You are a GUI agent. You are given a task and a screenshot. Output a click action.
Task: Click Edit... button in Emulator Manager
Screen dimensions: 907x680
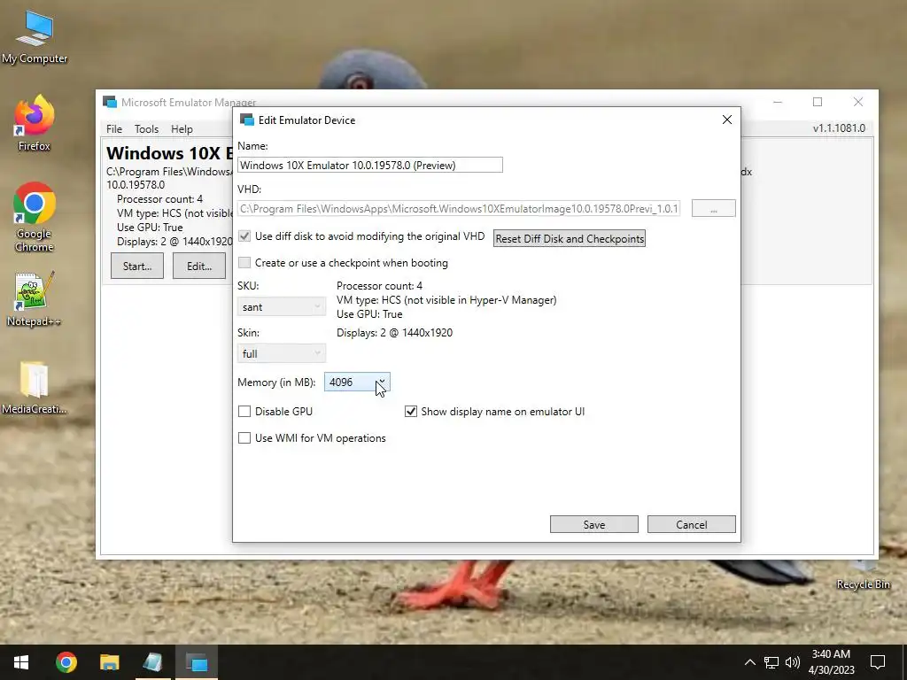pyautogui.click(x=199, y=266)
